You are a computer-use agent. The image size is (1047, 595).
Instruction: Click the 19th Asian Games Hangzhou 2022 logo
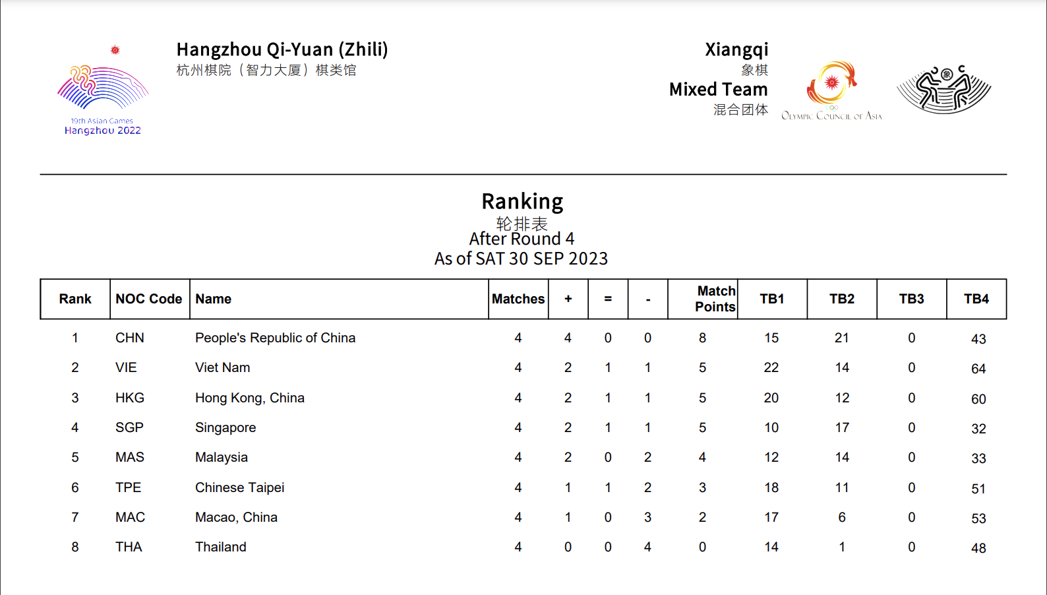(103, 90)
